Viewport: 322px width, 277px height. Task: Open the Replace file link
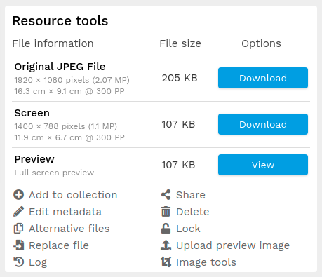point(59,245)
